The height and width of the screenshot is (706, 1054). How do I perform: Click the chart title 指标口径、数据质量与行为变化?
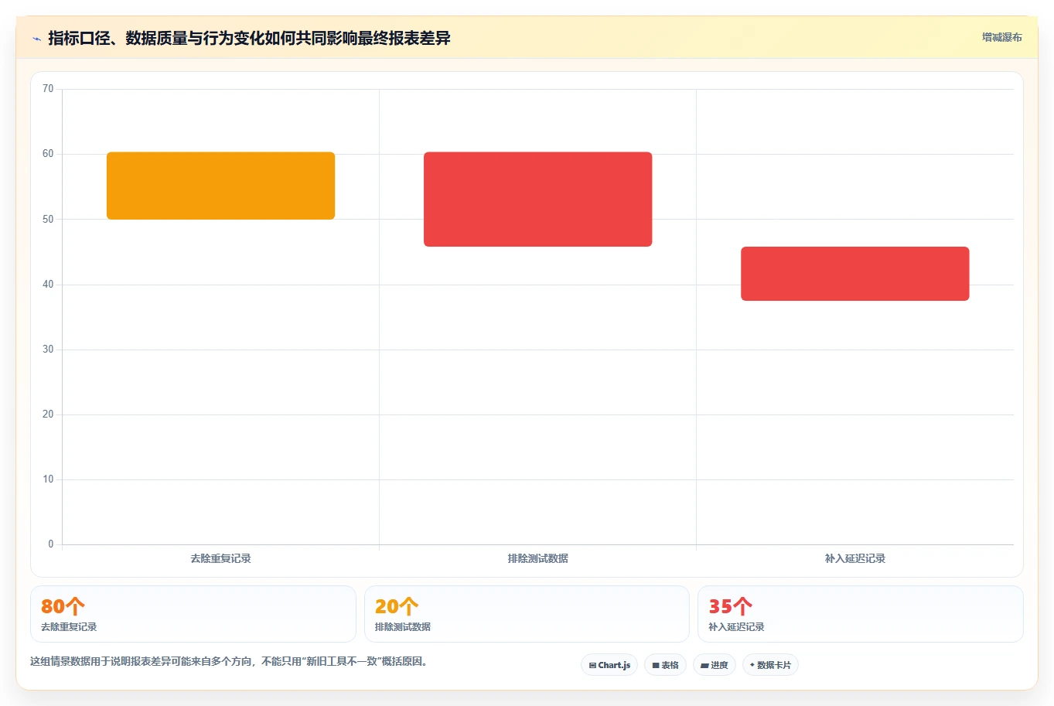pos(249,38)
